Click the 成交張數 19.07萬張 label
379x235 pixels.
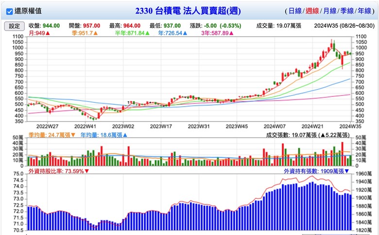[308, 135]
